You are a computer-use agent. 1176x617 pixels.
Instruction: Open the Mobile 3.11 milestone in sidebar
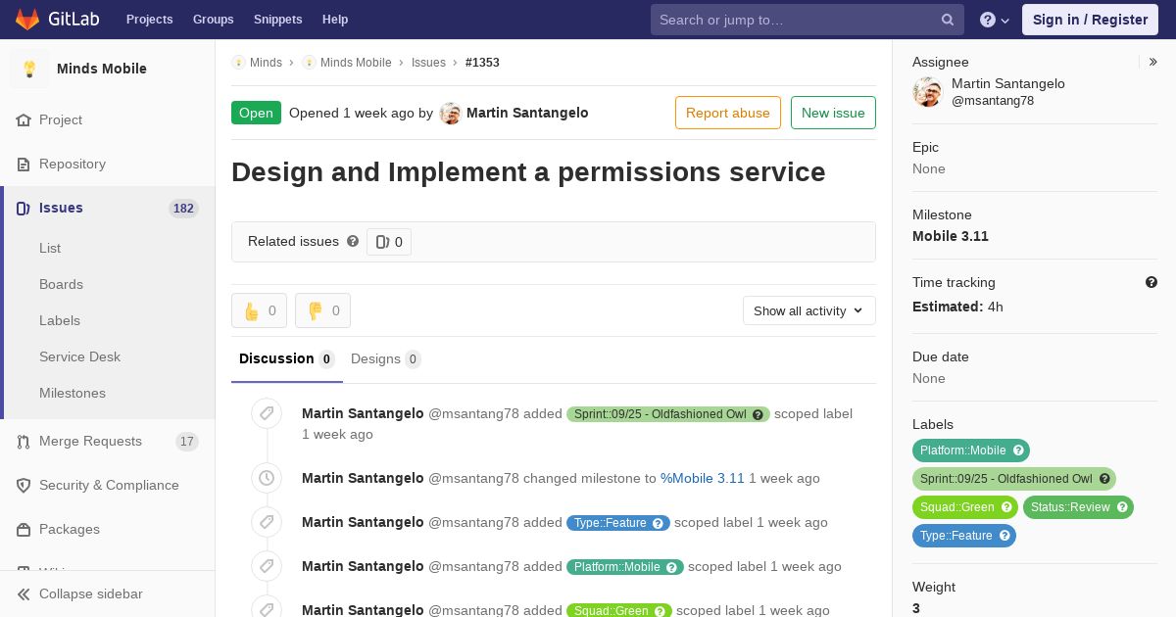click(951, 236)
